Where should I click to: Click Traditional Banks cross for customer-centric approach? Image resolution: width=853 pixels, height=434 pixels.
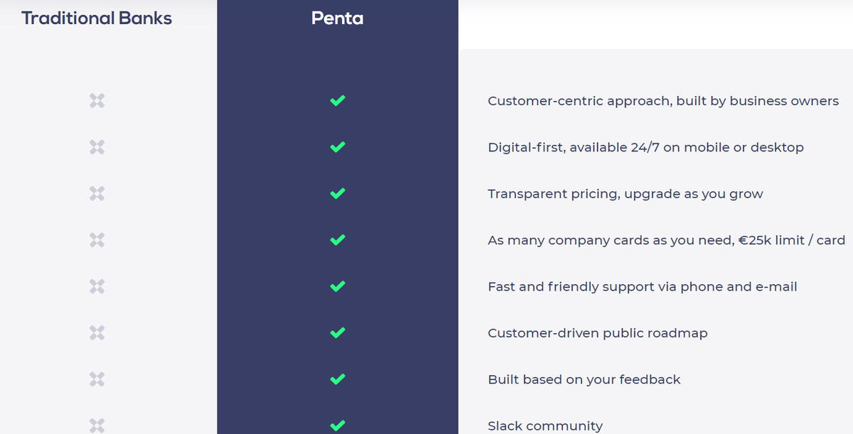click(97, 101)
